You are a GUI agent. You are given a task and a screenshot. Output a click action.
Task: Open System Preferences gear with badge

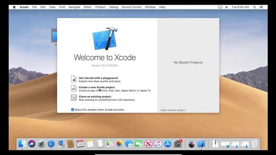pos(178,144)
